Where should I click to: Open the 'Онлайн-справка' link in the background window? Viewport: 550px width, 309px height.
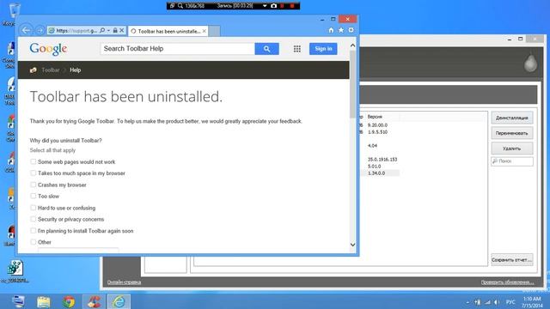point(124,282)
